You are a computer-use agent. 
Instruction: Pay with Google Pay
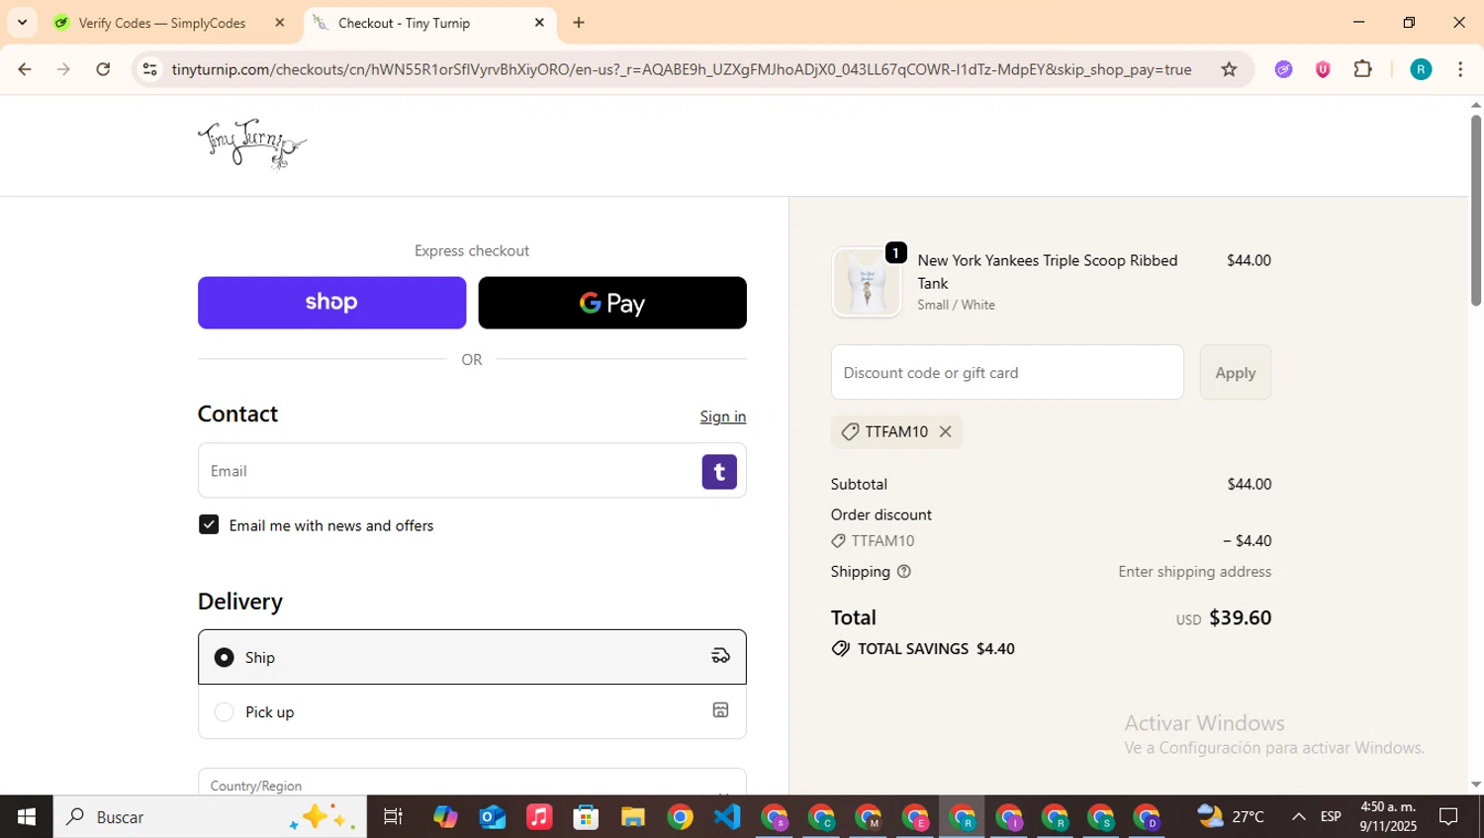click(x=612, y=303)
